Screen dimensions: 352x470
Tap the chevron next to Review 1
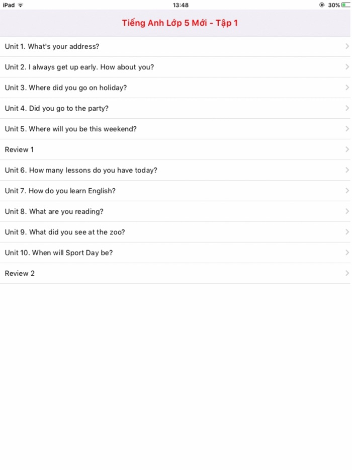tap(346, 149)
